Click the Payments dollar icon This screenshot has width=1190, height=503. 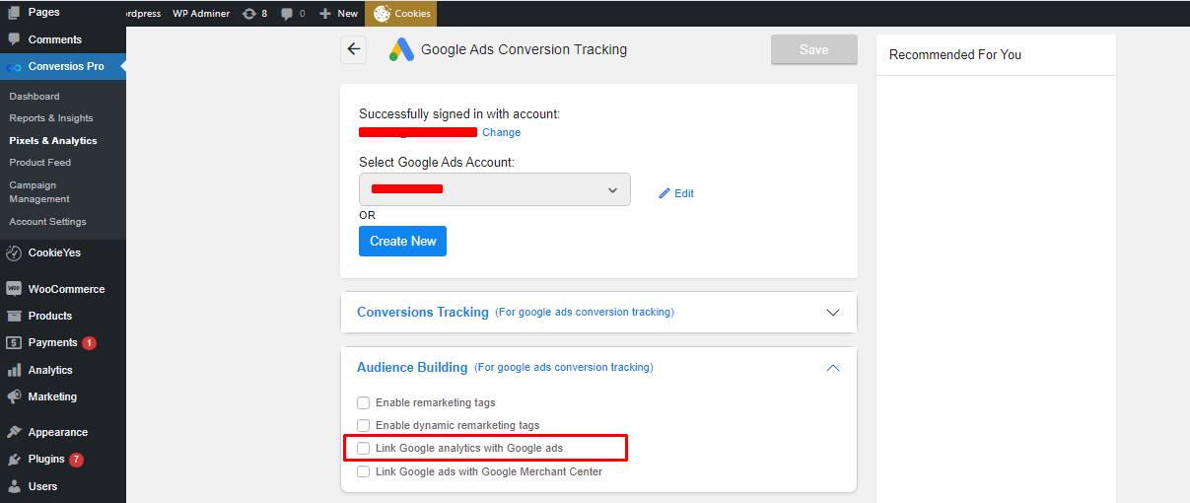[14, 342]
